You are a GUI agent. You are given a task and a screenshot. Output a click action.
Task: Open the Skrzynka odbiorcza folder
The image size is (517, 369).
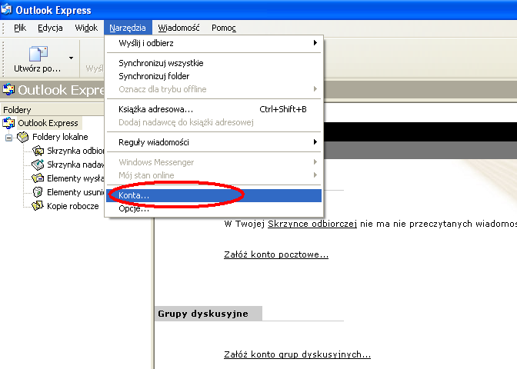[75, 151]
